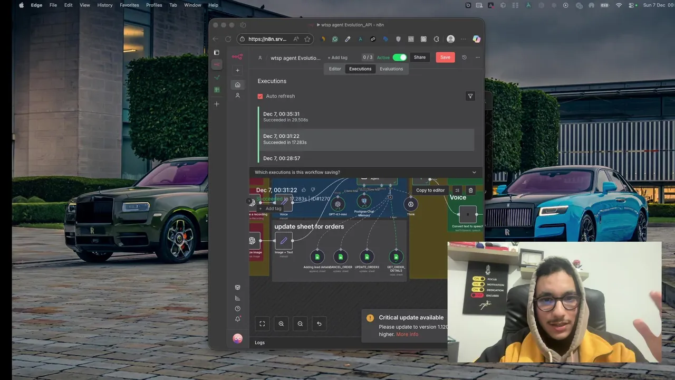Add a tag to the selected execution
The width and height of the screenshot is (675, 380).
(x=271, y=208)
